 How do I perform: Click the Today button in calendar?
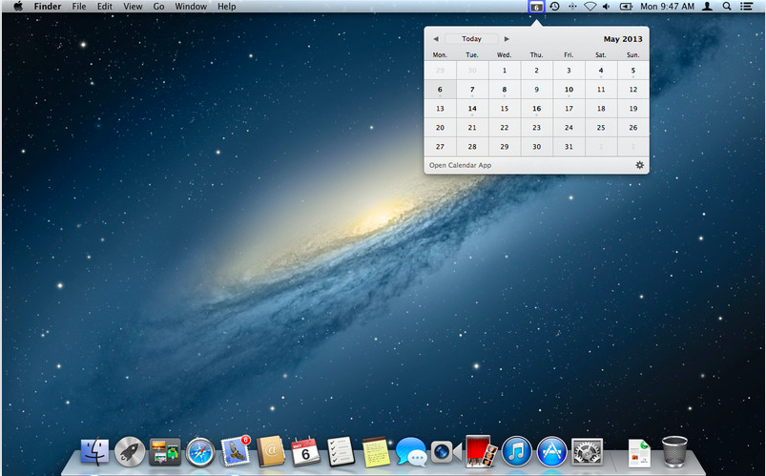point(471,39)
